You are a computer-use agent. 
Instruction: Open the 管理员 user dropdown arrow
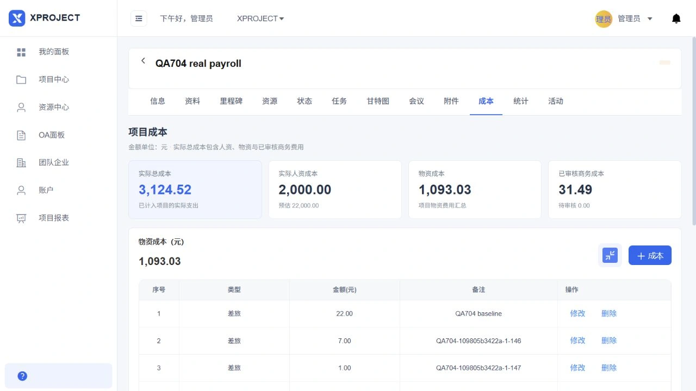coord(650,19)
